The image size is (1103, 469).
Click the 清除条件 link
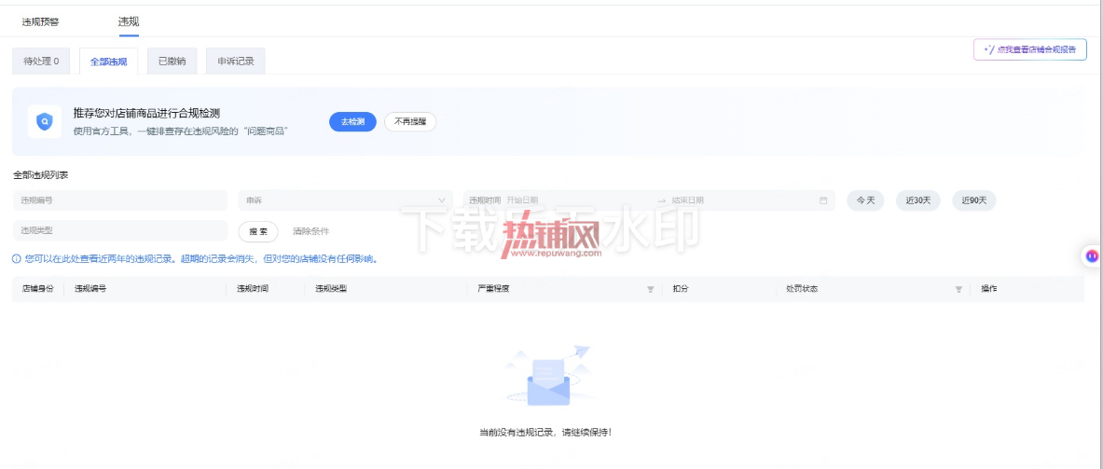[310, 231]
